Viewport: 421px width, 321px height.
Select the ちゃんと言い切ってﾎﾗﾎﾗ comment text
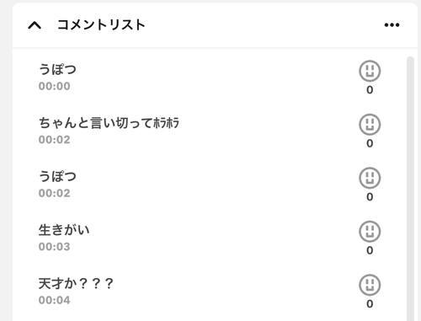[109, 123]
